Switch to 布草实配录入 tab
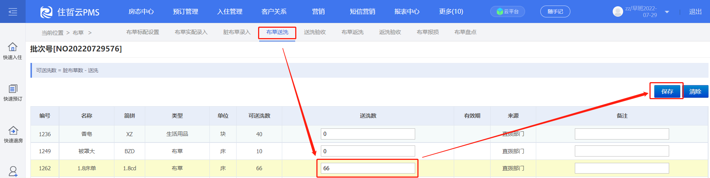The width and height of the screenshot is (710, 178). [x=191, y=32]
